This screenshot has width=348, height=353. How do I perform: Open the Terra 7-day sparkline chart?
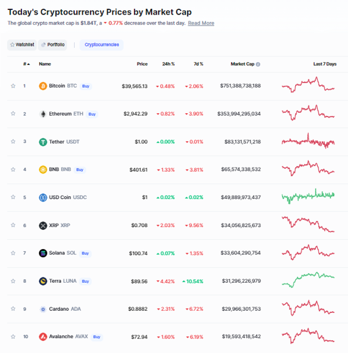tap(308, 280)
